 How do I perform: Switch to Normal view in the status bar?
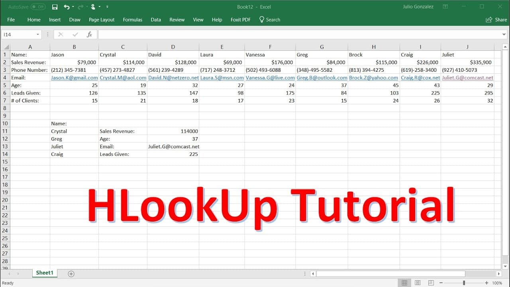(x=404, y=283)
